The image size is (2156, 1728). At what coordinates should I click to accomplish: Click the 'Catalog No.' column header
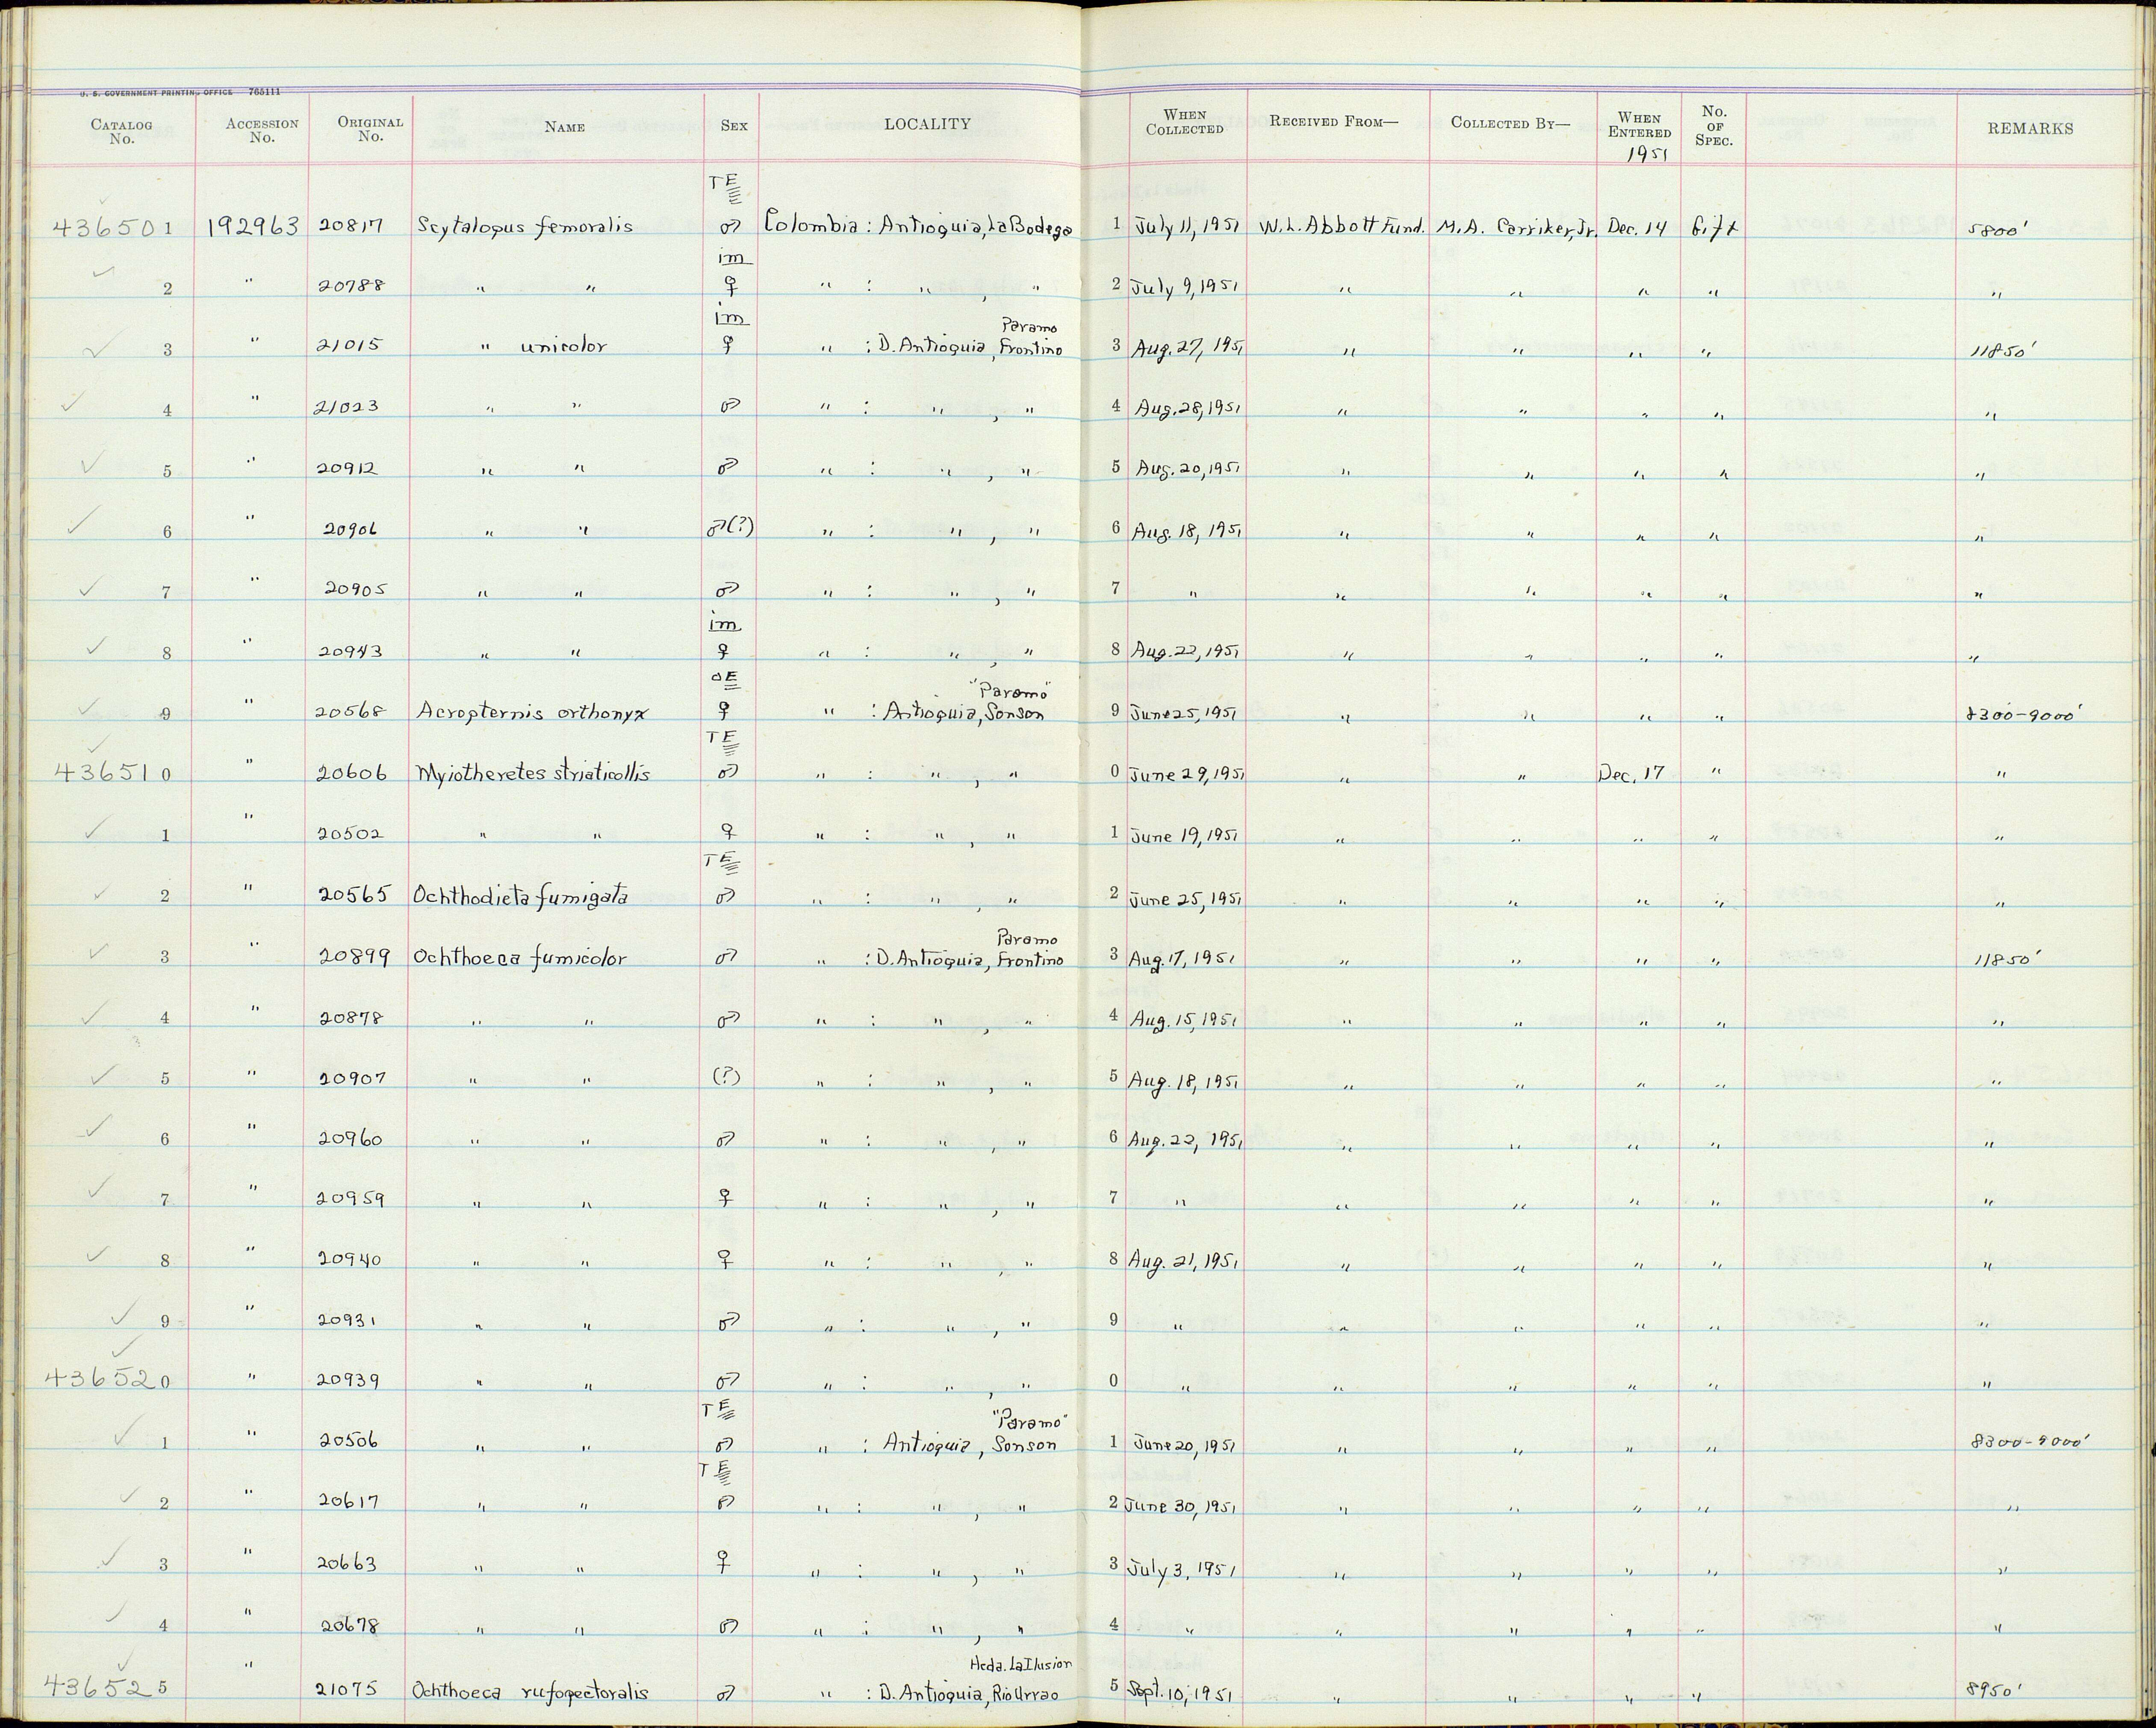coord(121,132)
